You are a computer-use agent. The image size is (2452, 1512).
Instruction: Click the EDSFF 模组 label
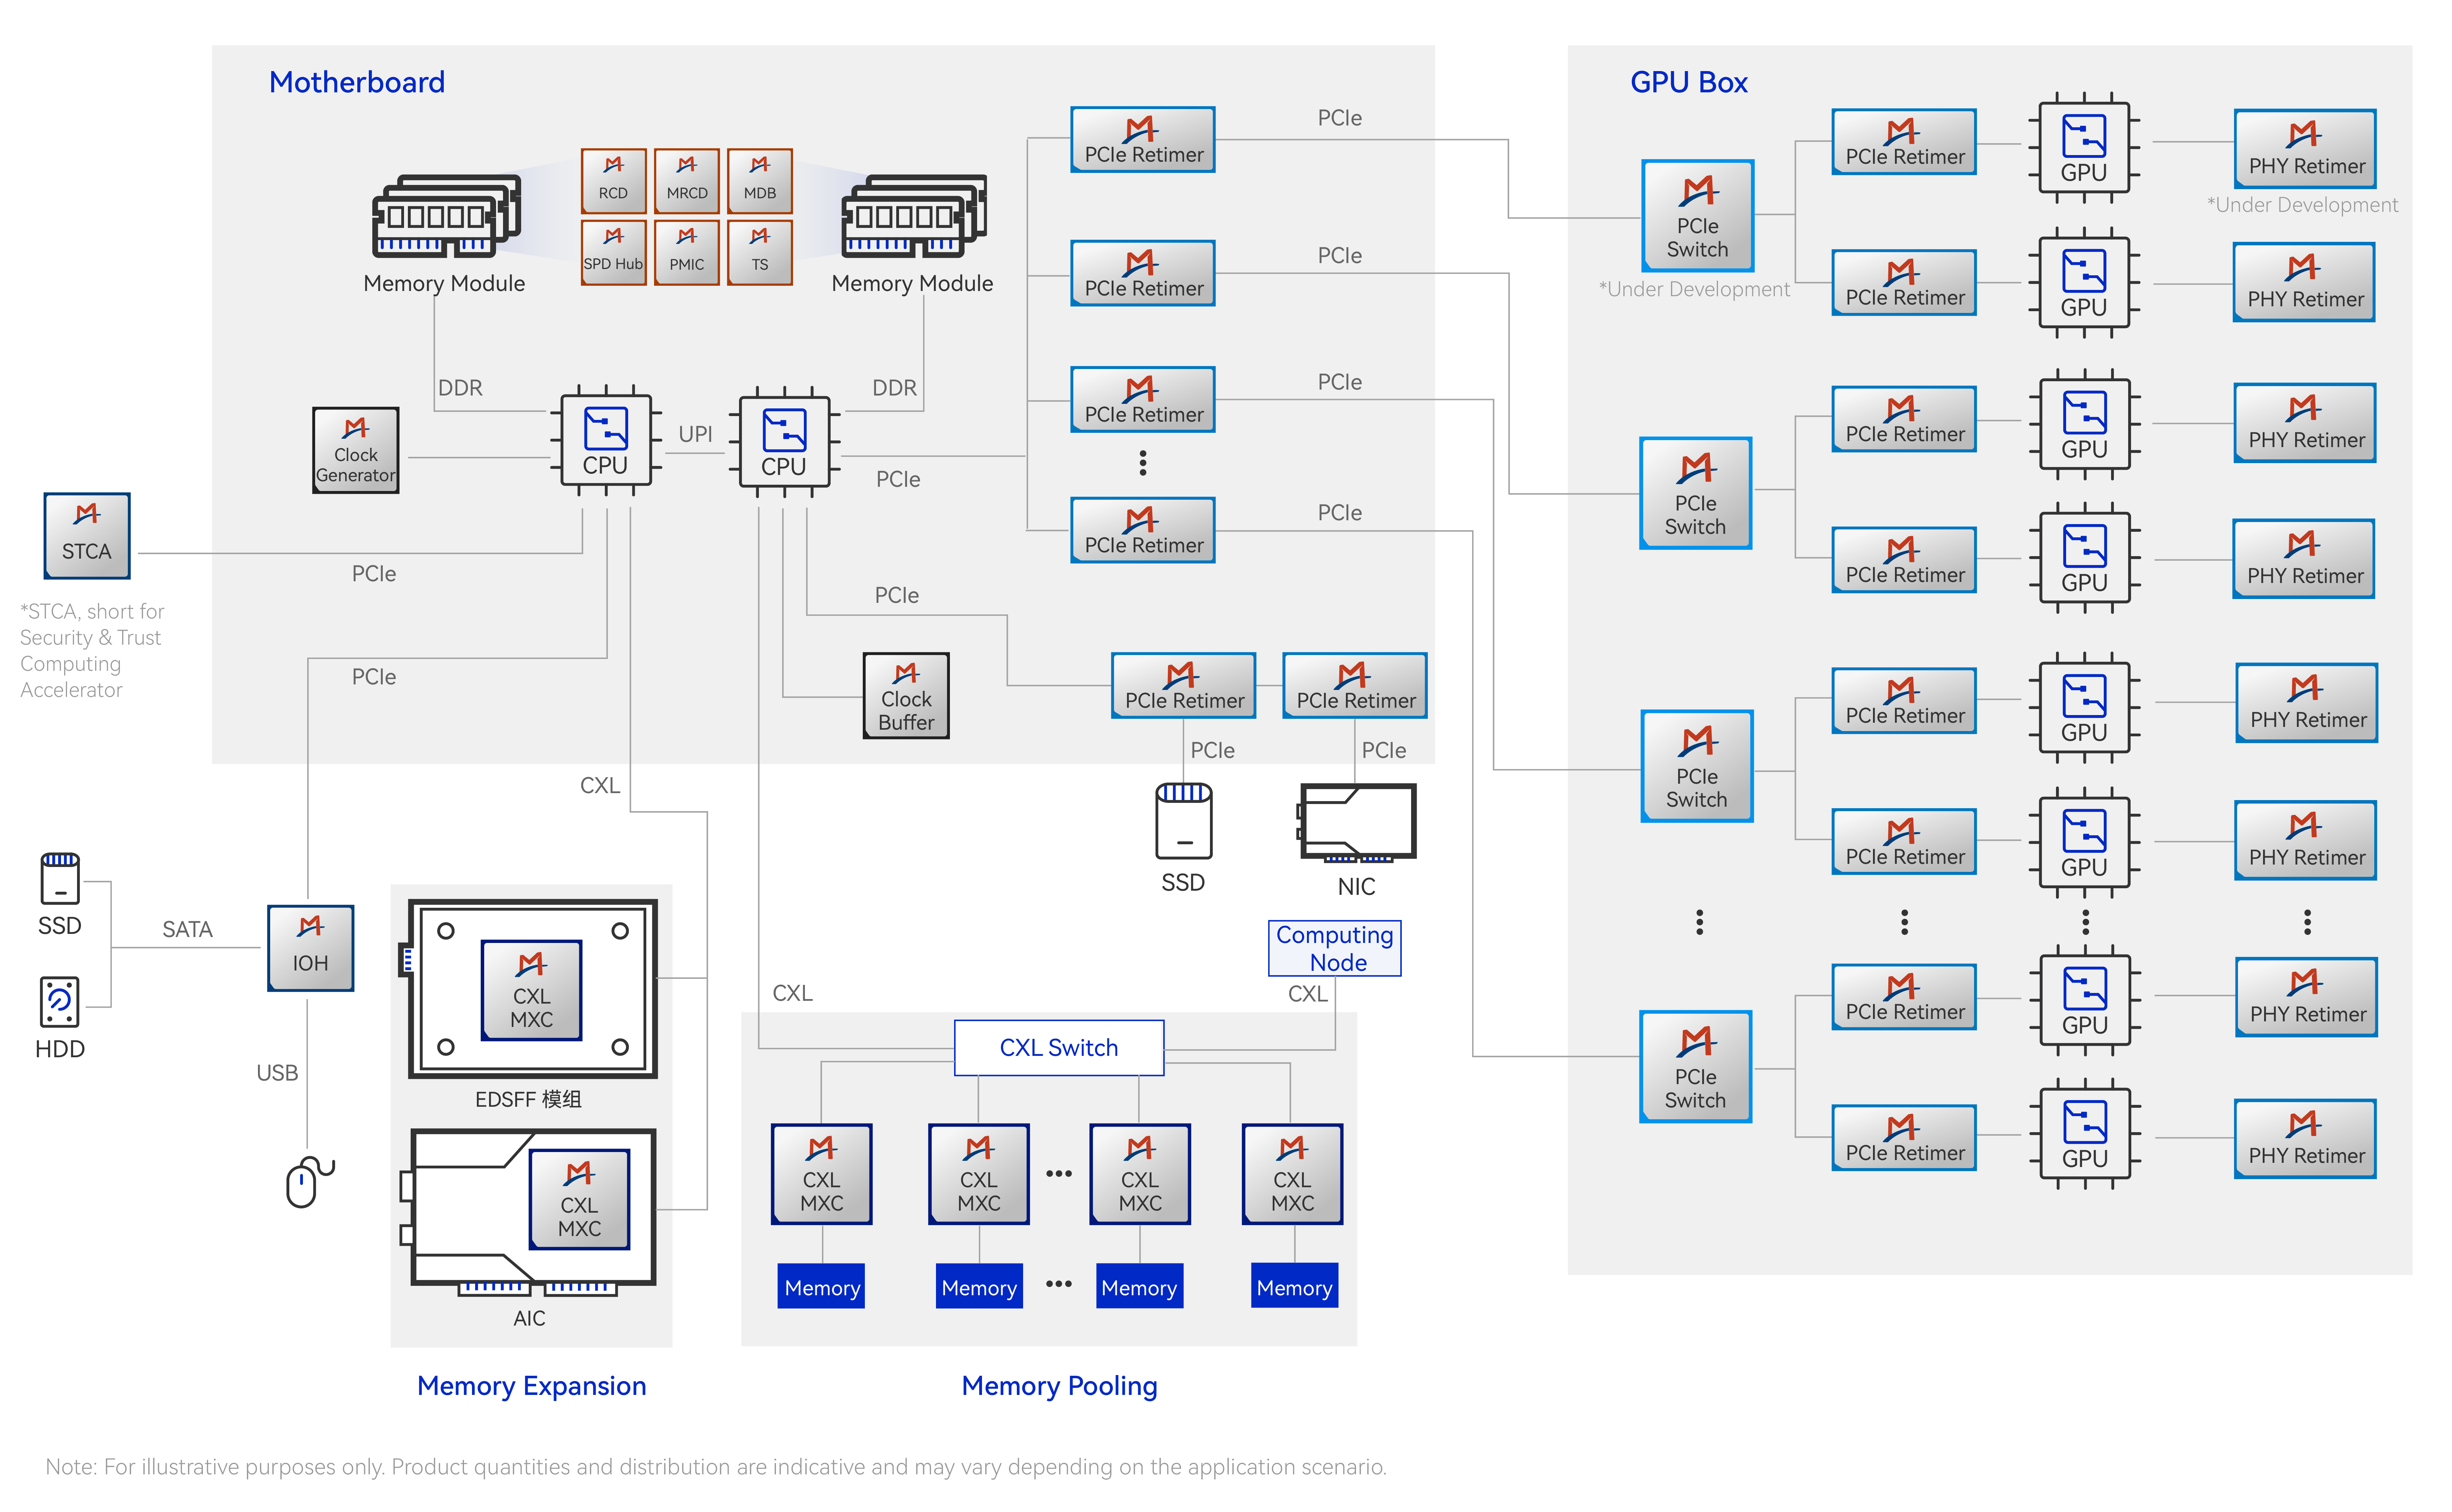point(528,1100)
